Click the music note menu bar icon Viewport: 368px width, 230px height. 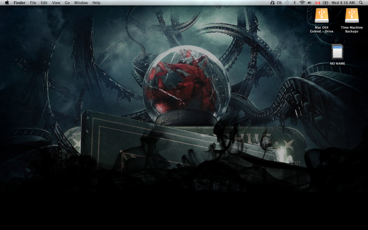(272, 3)
